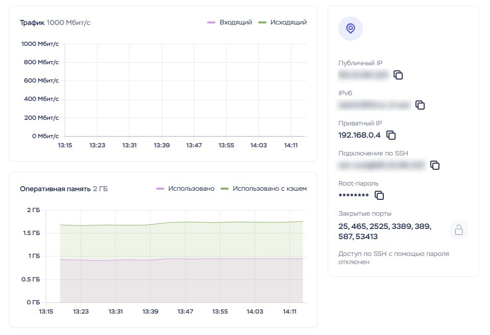Toggle the Входящий traffic series legend
This screenshot has width=490, height=335.
[230, 22]
